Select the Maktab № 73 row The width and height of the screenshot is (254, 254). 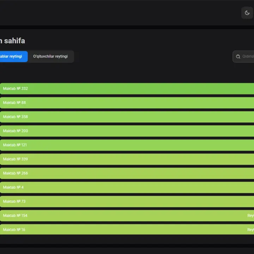(x=127, y=201)
